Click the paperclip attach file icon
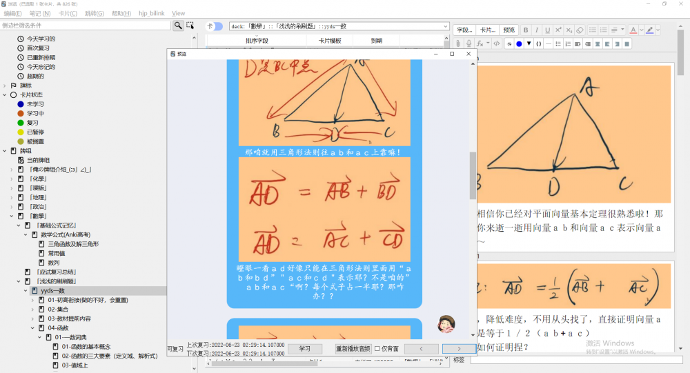The height and width of the screenshot is (373, 690). click(x=458, y=43)
